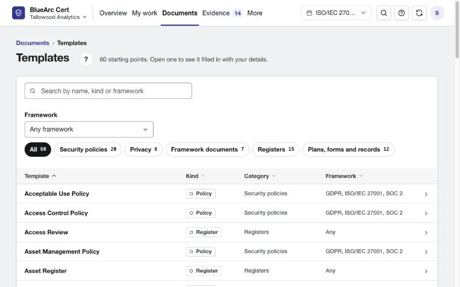Open the Access Review template
The width and height of the screenshot is (460, 287).
(x=47, y=232)
